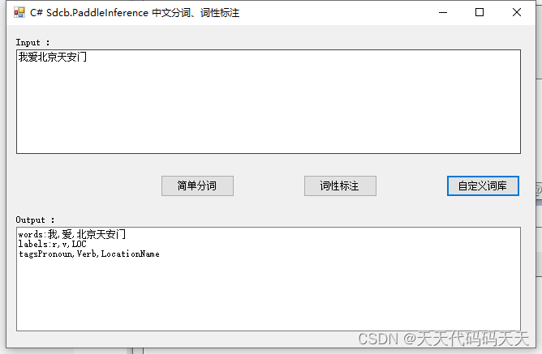
Task: Click the 'Output :' label
Action: 35,220
